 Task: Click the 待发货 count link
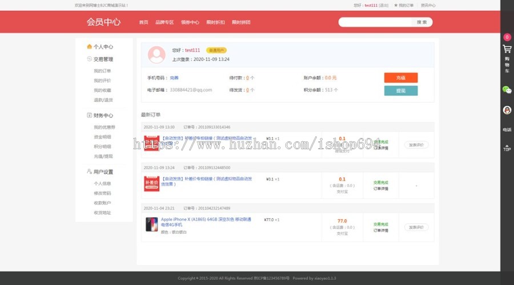coord(247,90)
